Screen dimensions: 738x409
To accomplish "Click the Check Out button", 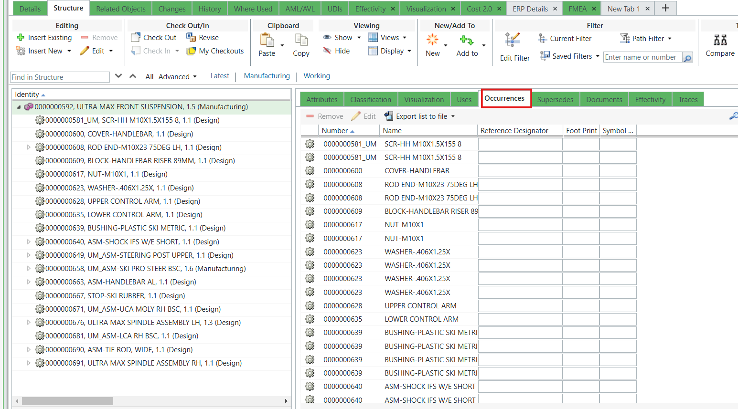I will (x=154, y=37).
